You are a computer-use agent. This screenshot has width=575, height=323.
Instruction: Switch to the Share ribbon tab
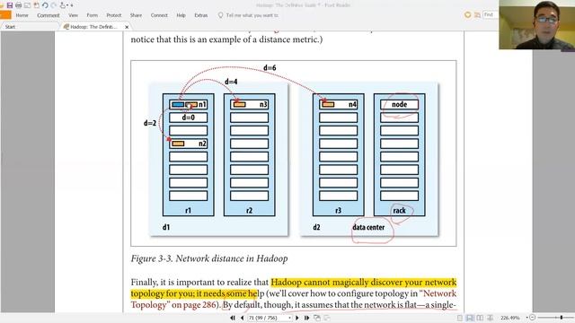[136, 15]
